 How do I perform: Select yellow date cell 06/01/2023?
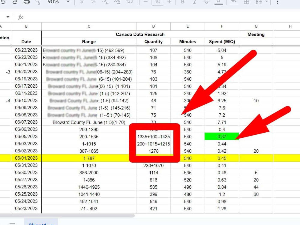[x=26, y=158]
